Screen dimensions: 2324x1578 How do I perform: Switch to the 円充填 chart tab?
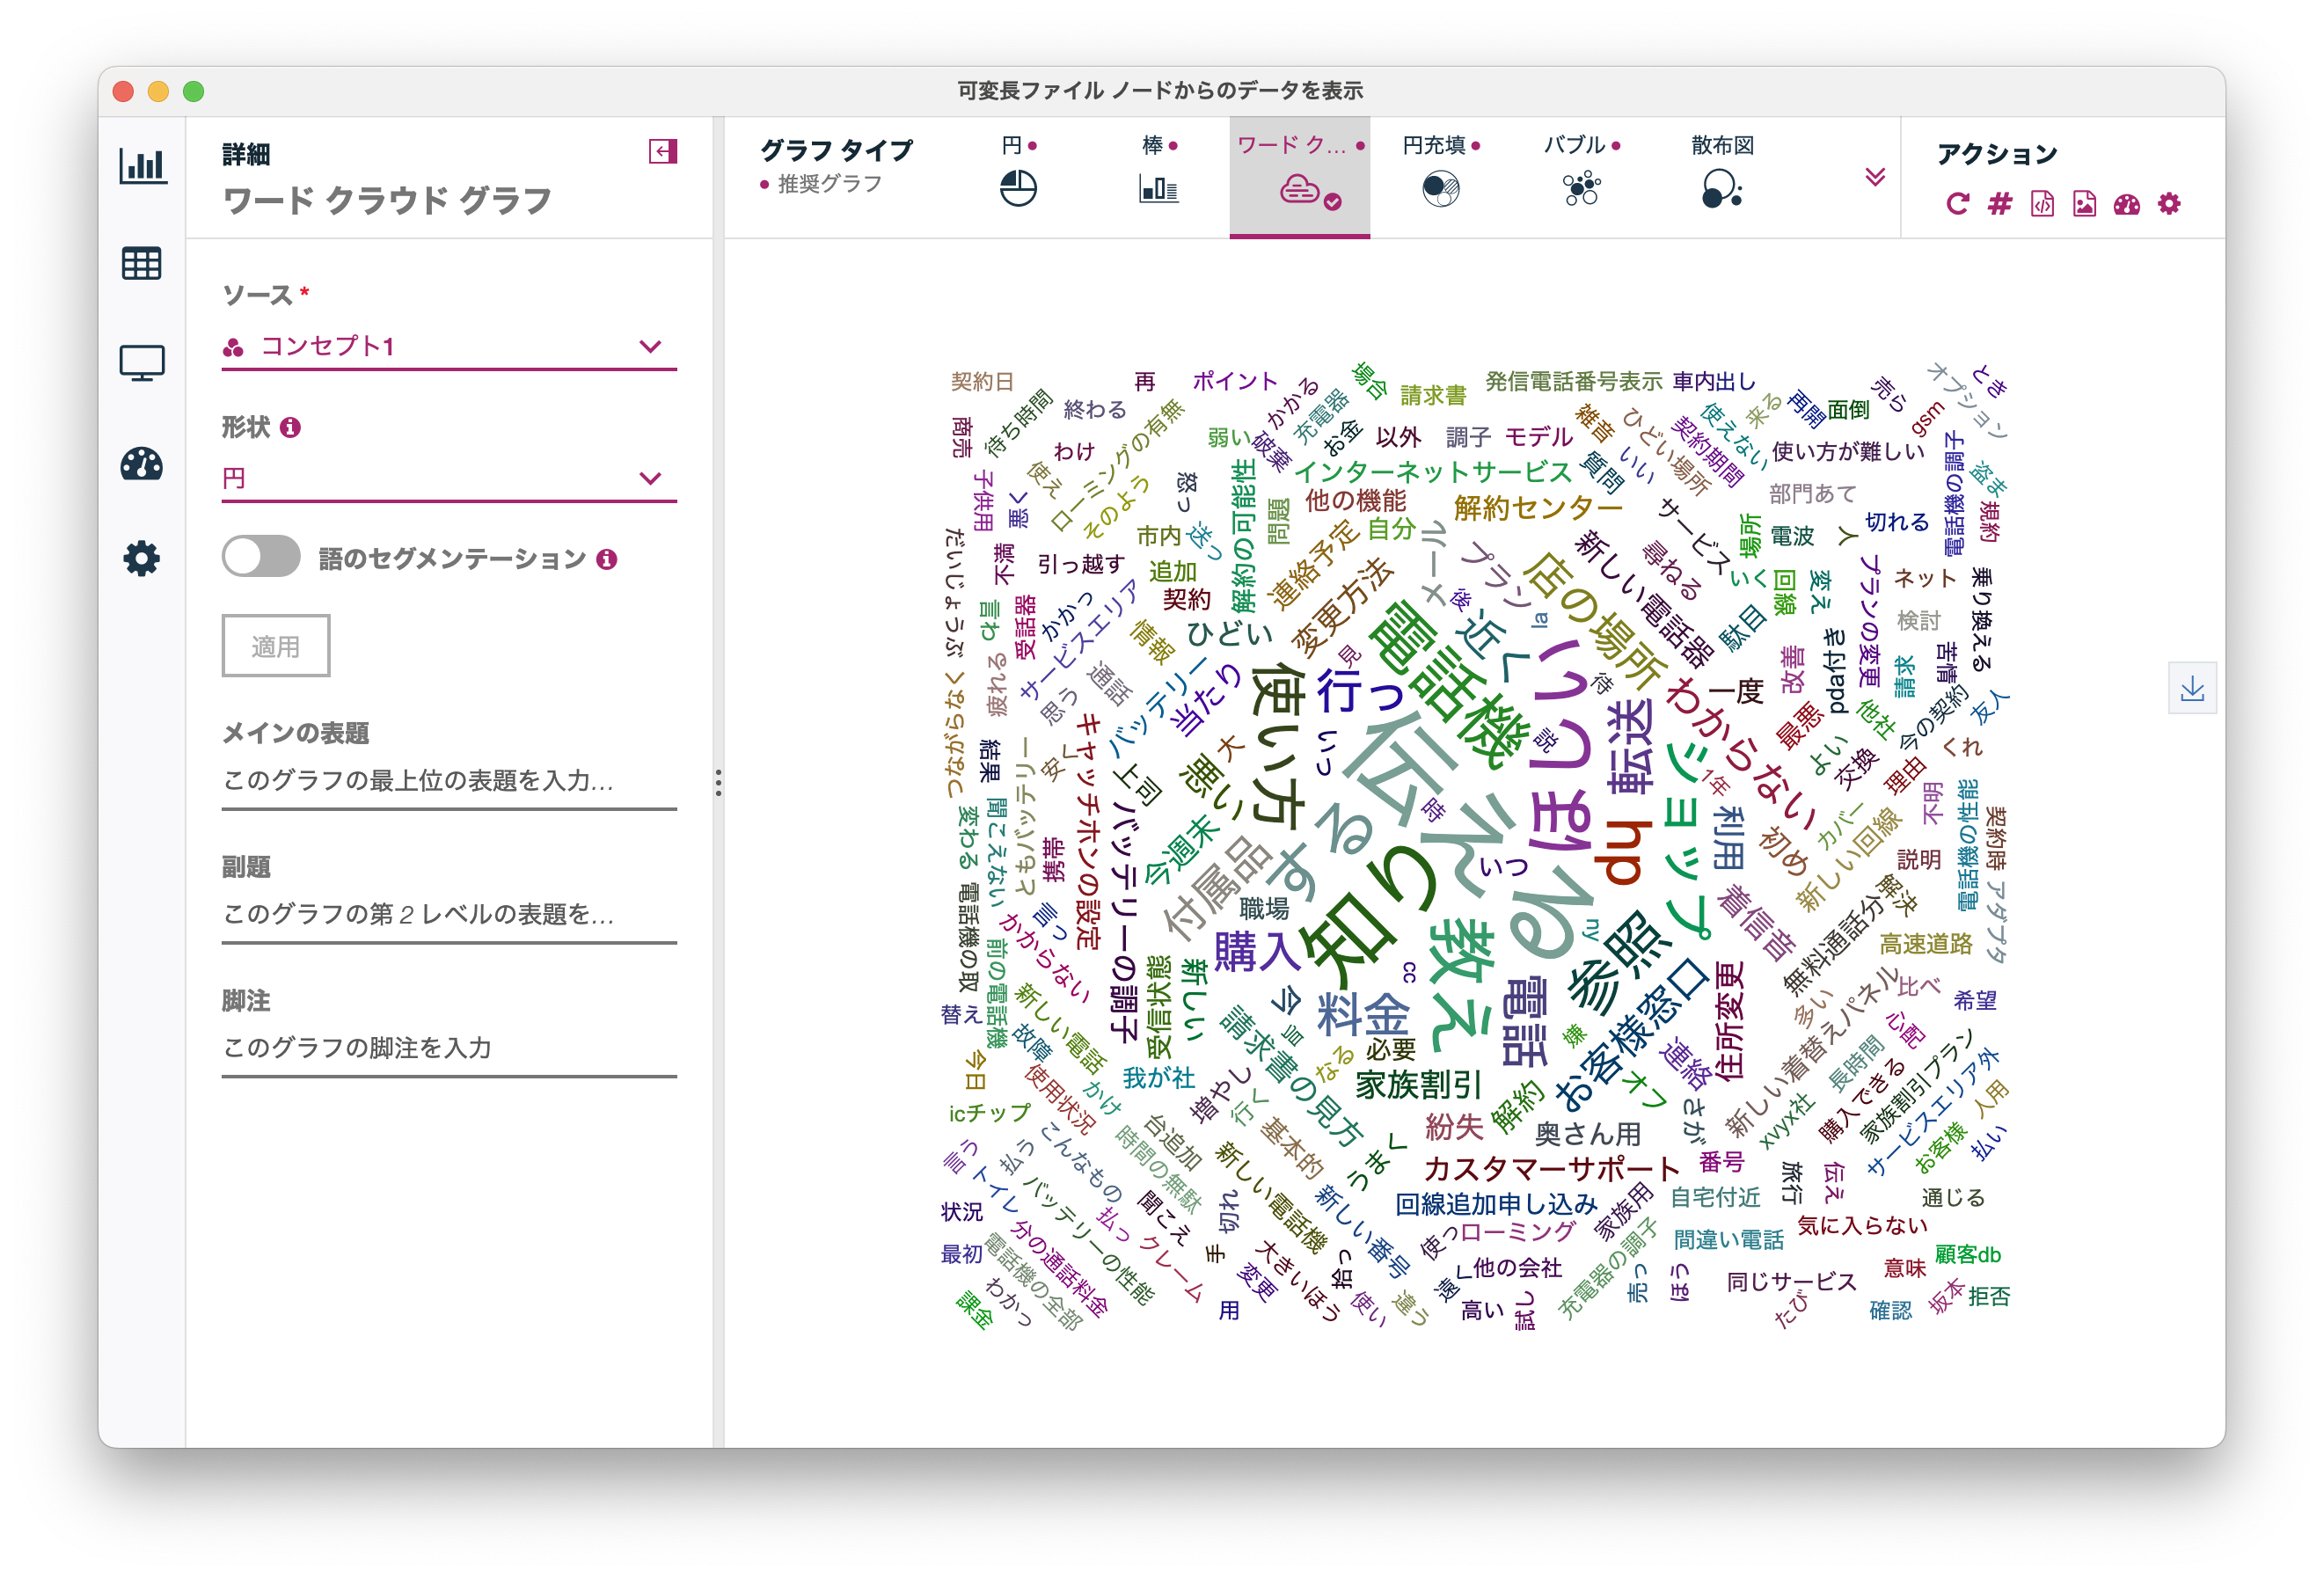point(1437,188)
